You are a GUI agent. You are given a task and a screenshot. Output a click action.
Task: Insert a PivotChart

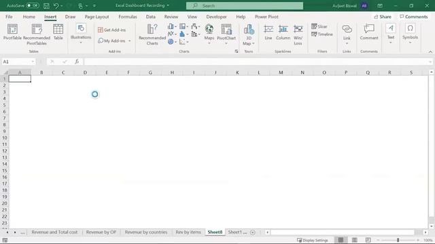point(226,34)
